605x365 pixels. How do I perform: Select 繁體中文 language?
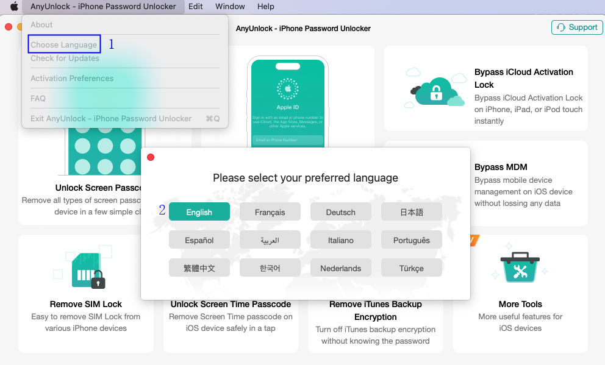pos(199,268)
